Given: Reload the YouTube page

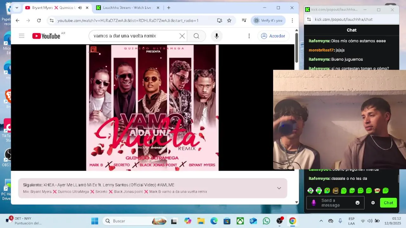Looking at the screenshot, I should pyautogui.click(x=39, y=20).
